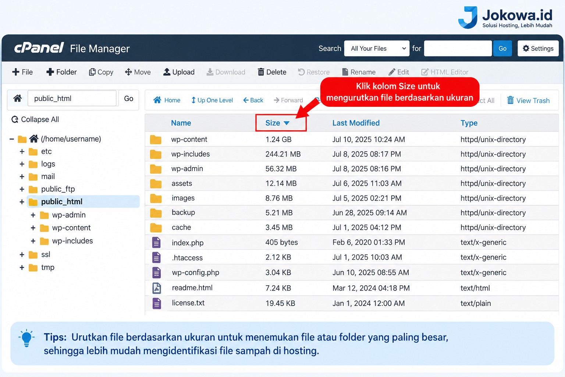Expand the tmp folder

22,268
